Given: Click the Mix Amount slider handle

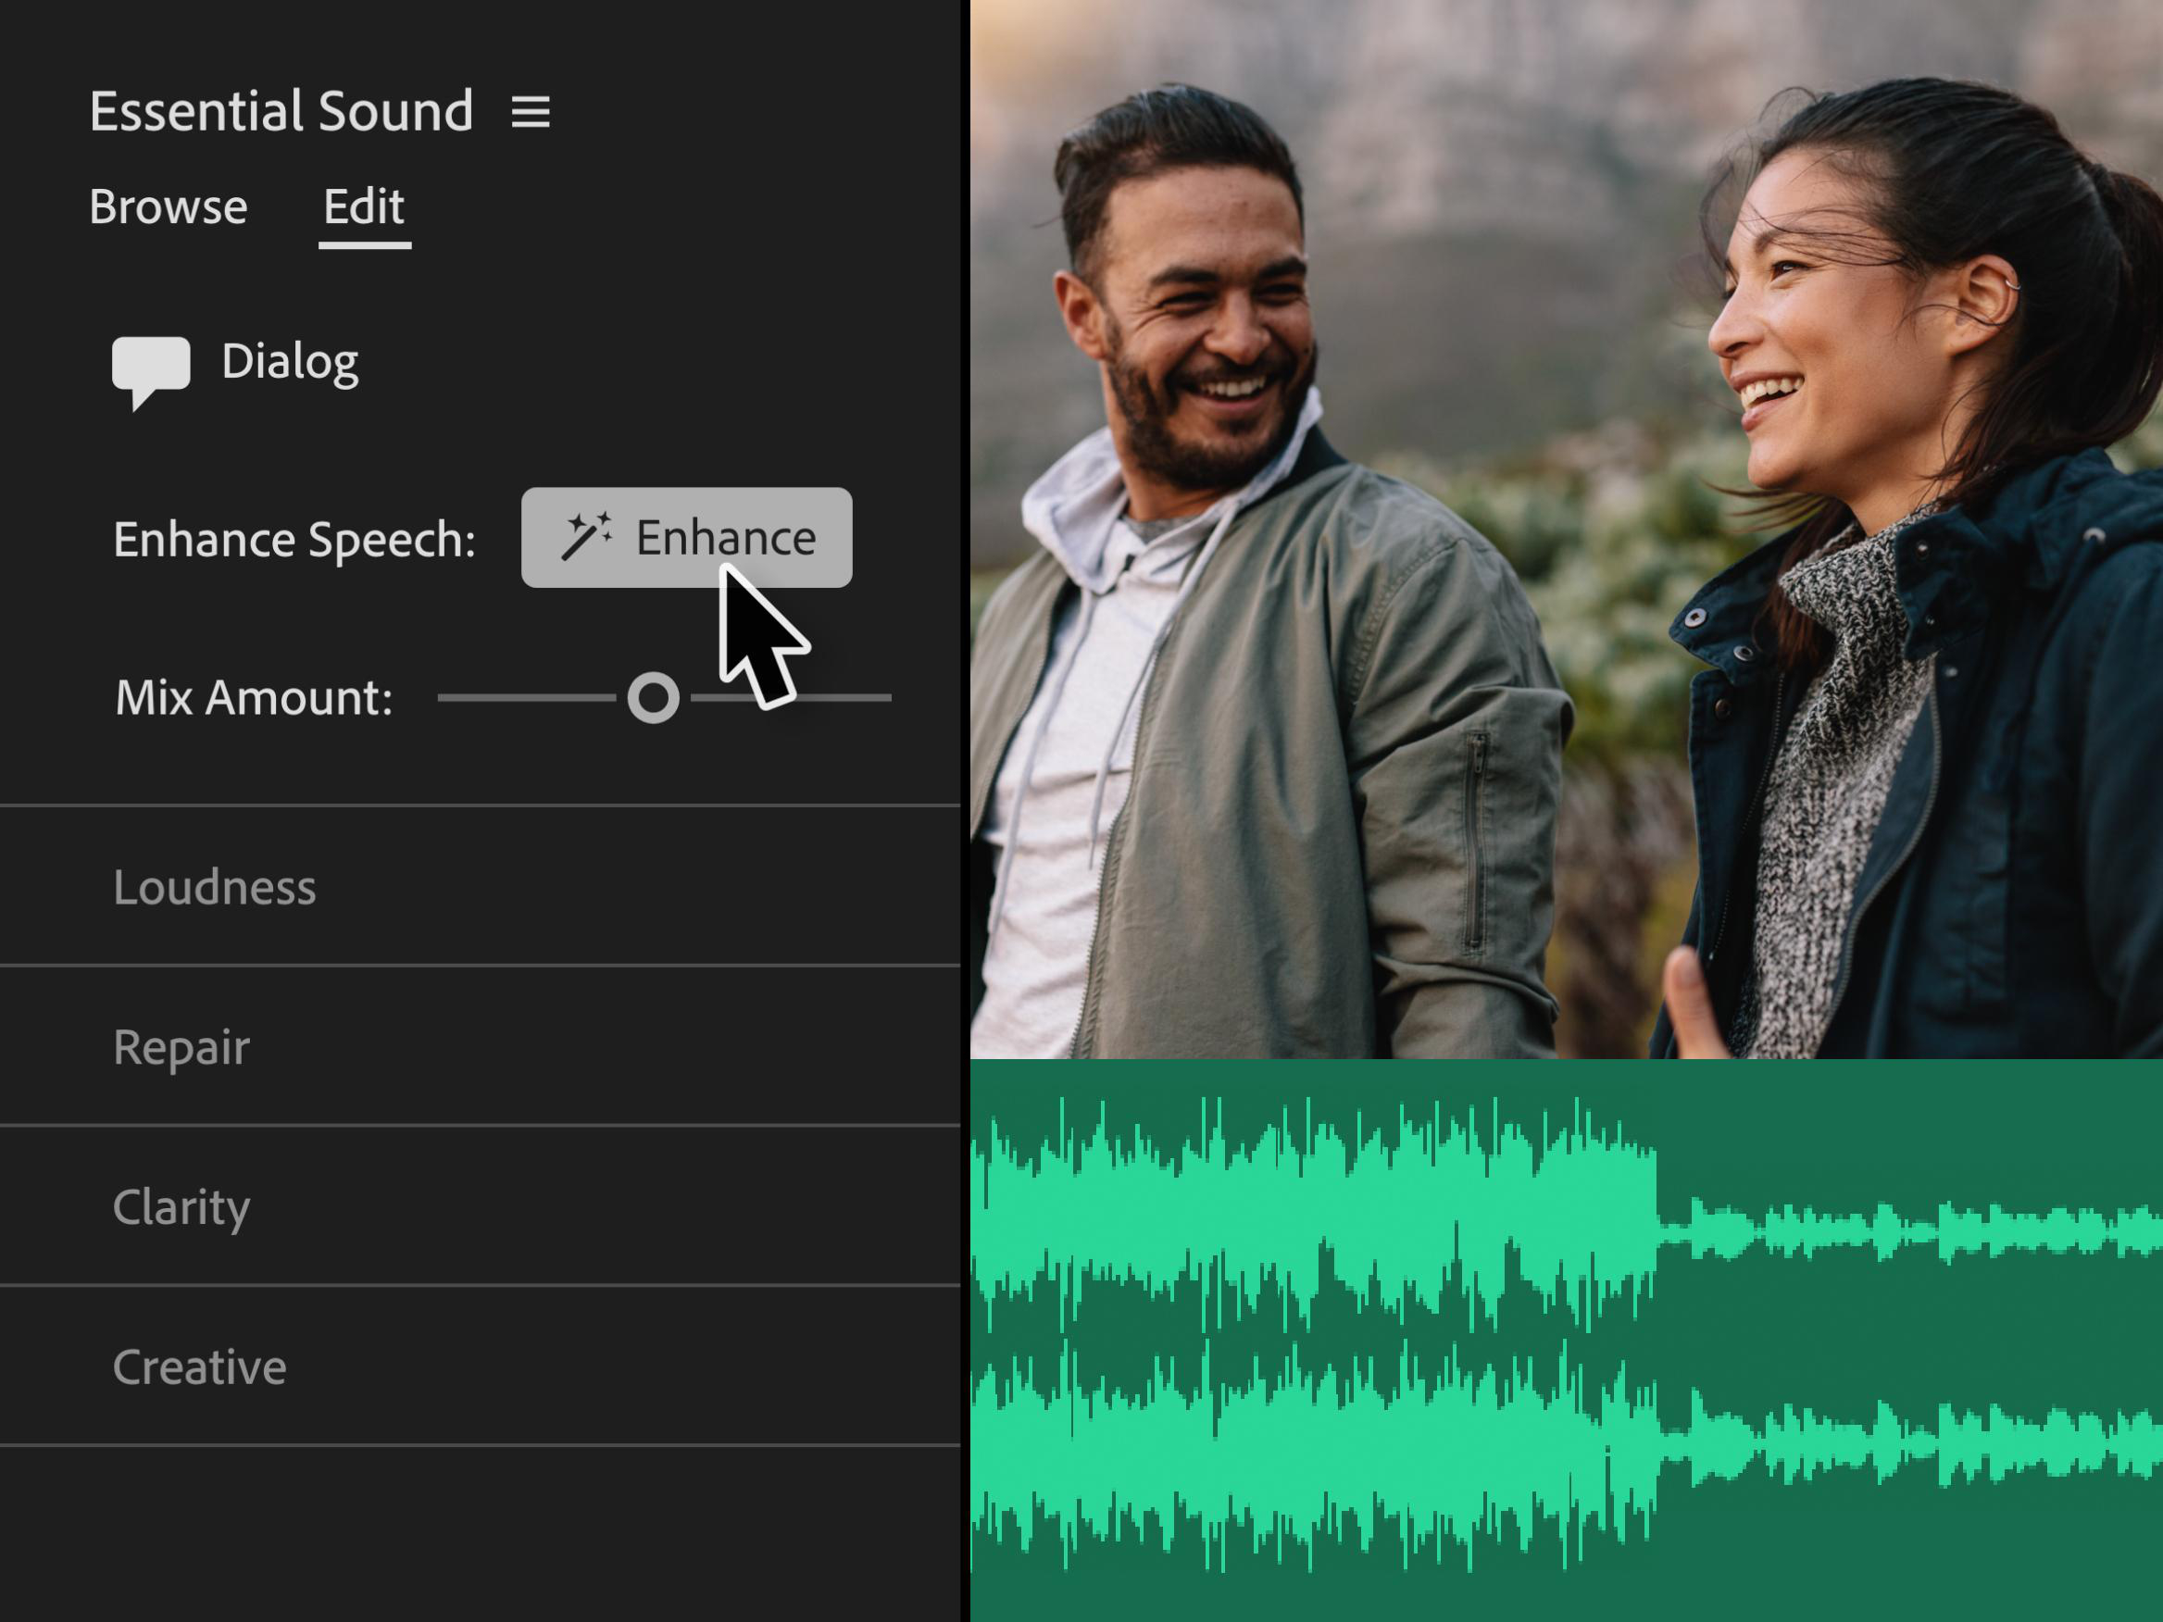Looking at the screenshot, I should tap(653, 697).
